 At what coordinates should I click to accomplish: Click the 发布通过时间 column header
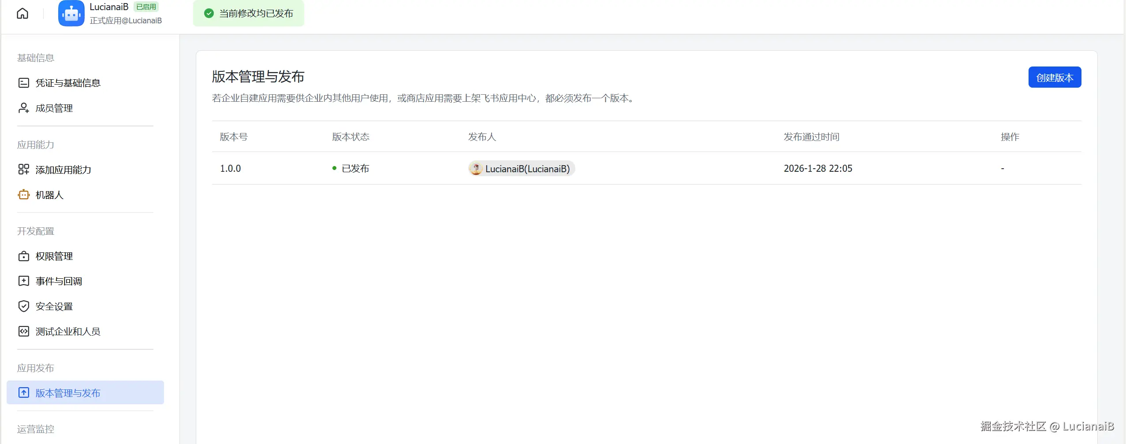tap(812, 137)
